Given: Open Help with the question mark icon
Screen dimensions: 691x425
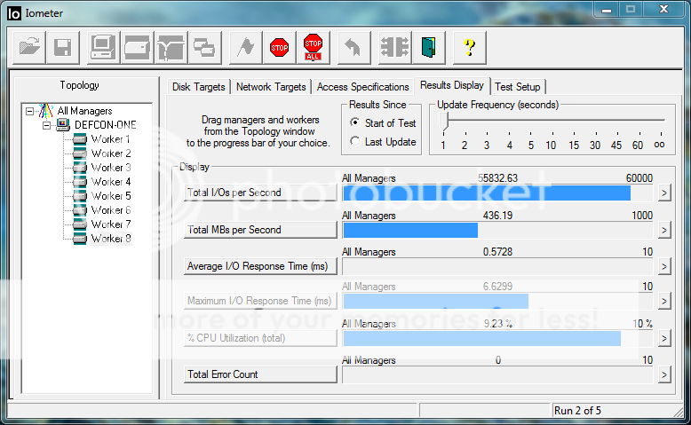Looking at the screenshot, I should click(x=470, y=47).
